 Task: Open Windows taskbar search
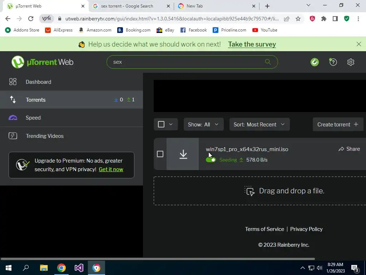(26, 268)
